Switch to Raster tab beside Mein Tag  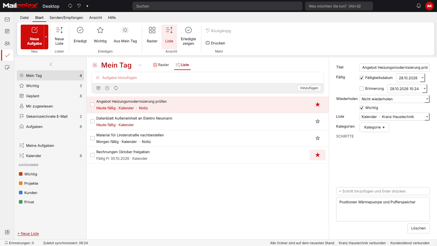(161, 65)
